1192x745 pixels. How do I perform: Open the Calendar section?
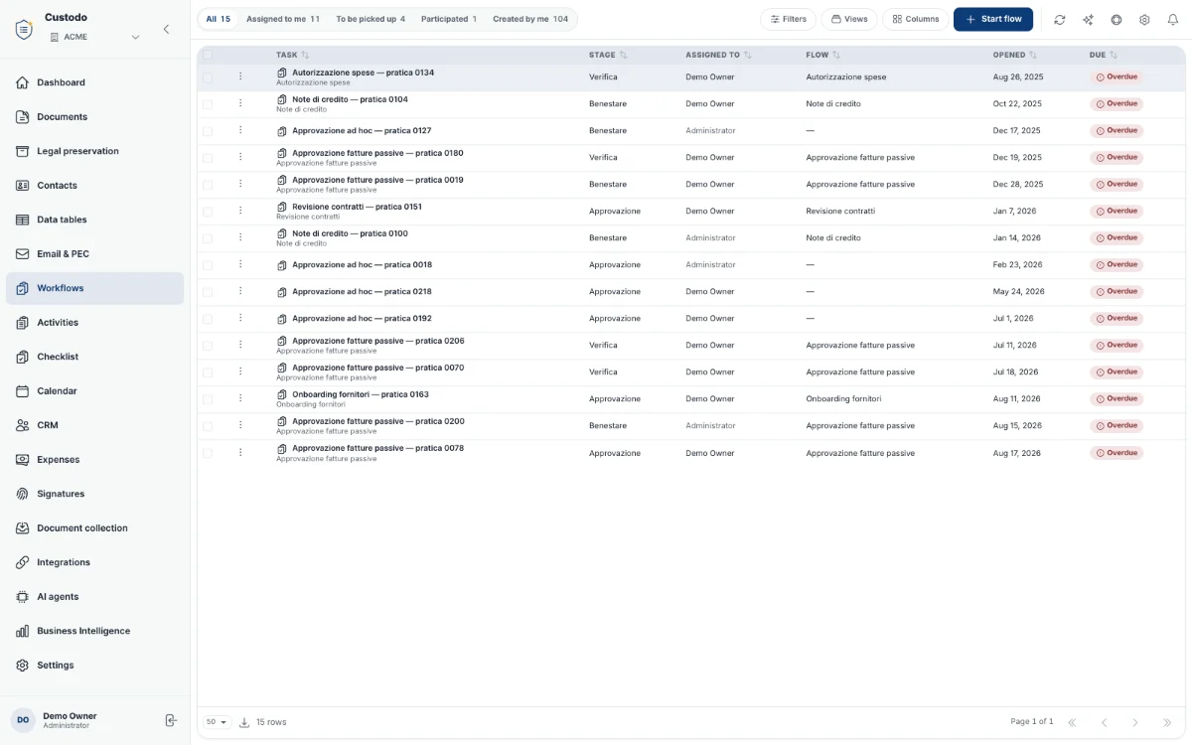(x=94, y=391)
